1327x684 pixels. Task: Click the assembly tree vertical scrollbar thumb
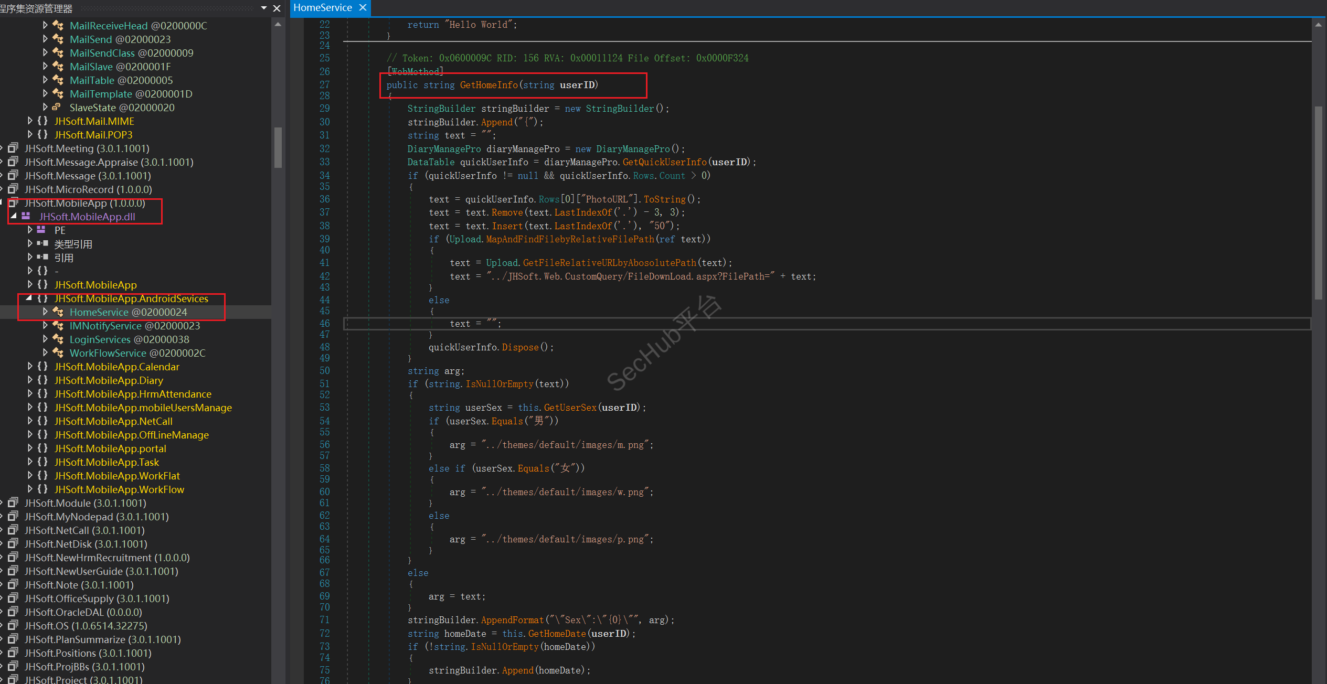(x=278, y=147)
